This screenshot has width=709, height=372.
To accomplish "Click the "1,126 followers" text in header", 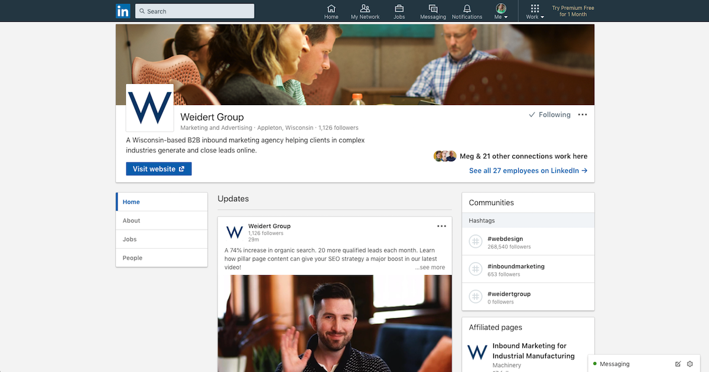I will [x=339, y=128].
